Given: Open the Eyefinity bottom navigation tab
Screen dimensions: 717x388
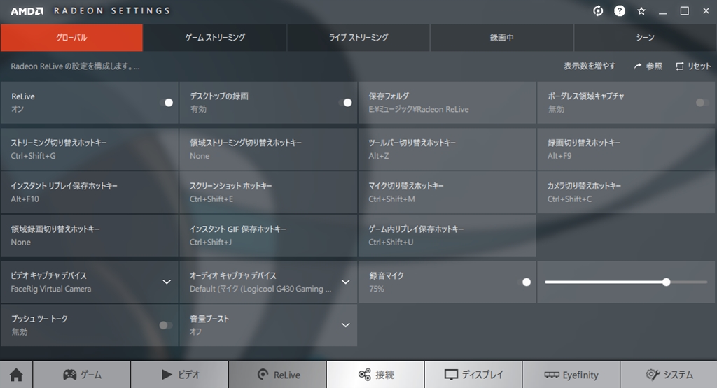Looking at the screenshot, I should point(571,375).
